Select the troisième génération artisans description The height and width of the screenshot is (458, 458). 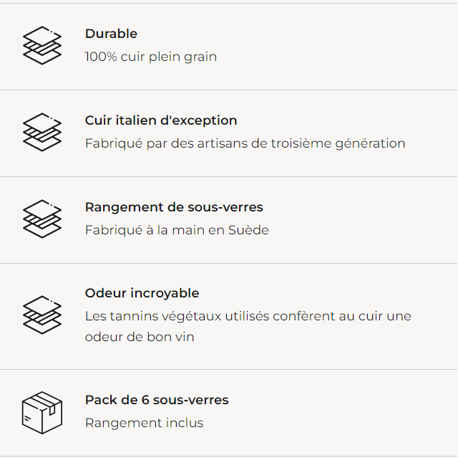click(245, 143)
